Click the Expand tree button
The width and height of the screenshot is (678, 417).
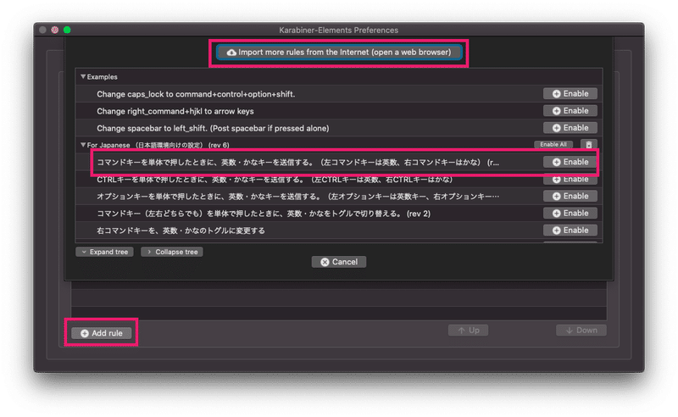104,252
